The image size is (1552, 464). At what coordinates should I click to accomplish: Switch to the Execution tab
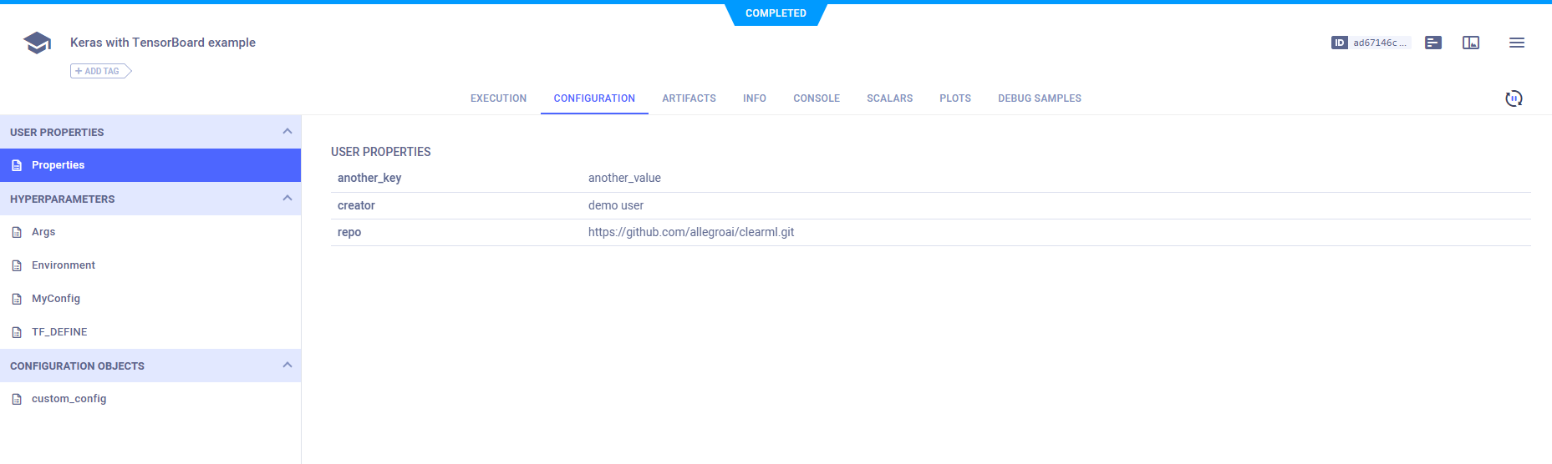498,98
